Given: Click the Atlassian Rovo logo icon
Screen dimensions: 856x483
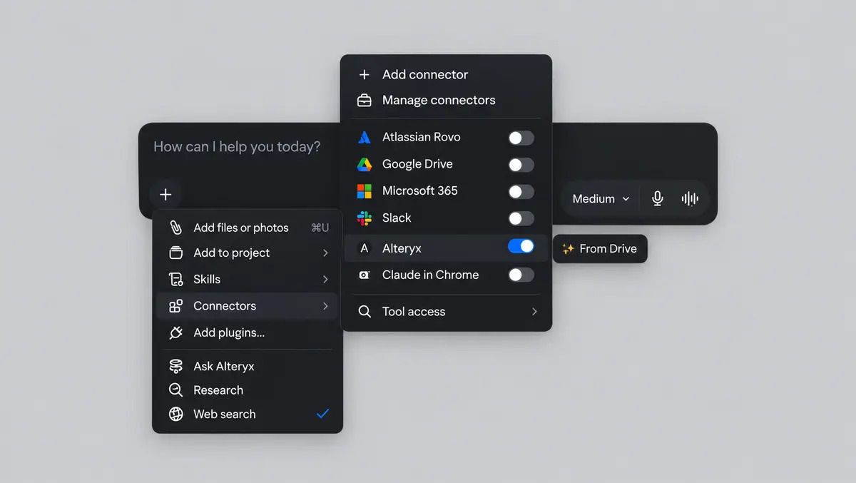Looking at the screenshot, I should point(364,137).
